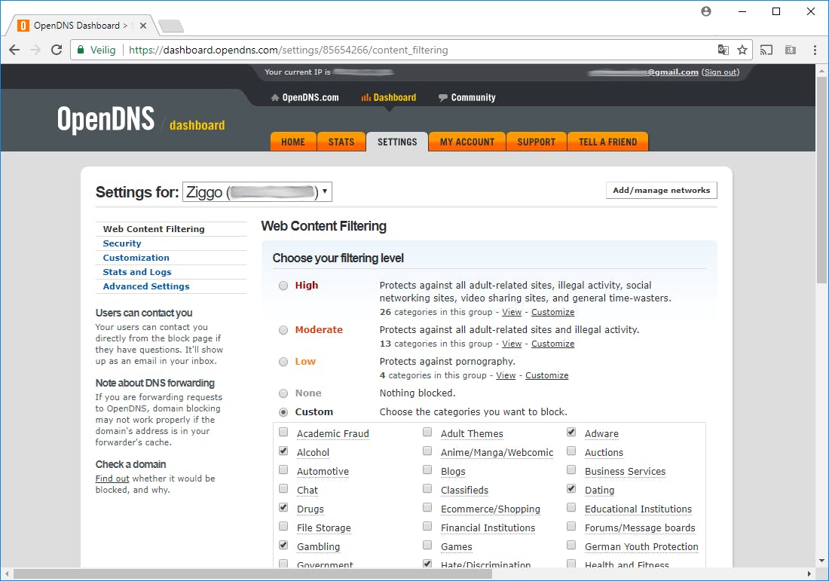
Task: Select the Low filtering level
Action: (x=283, y=362)
